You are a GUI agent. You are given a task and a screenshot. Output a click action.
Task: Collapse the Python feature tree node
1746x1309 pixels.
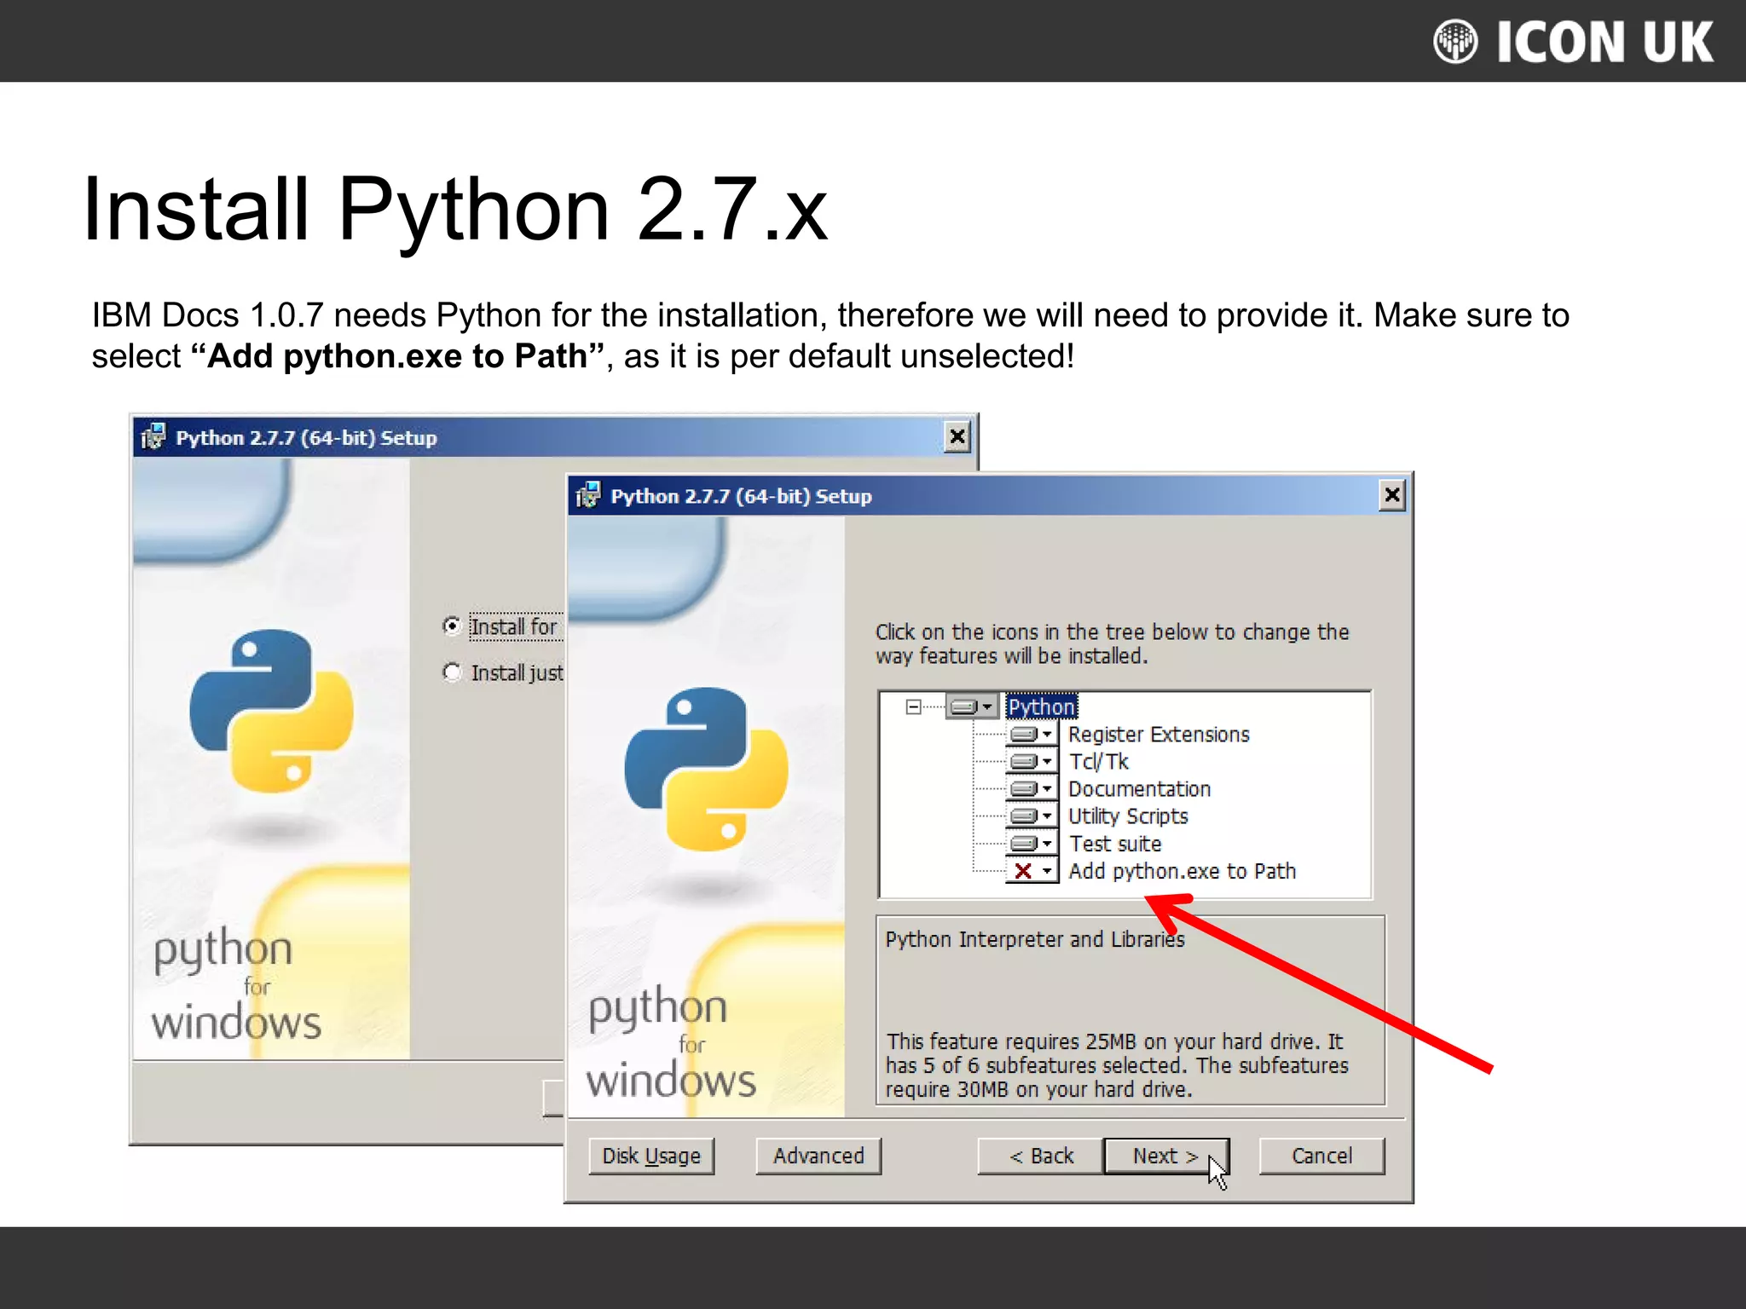pyautogui.click(x=913, y=706)
